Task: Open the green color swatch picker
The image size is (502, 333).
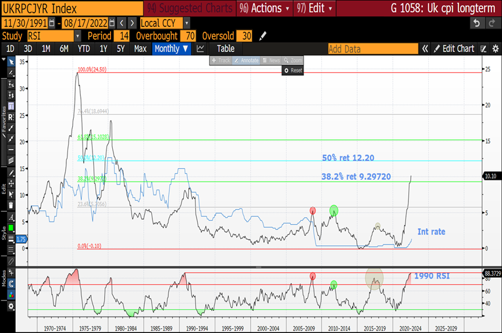Action: [x=11, y=228]
